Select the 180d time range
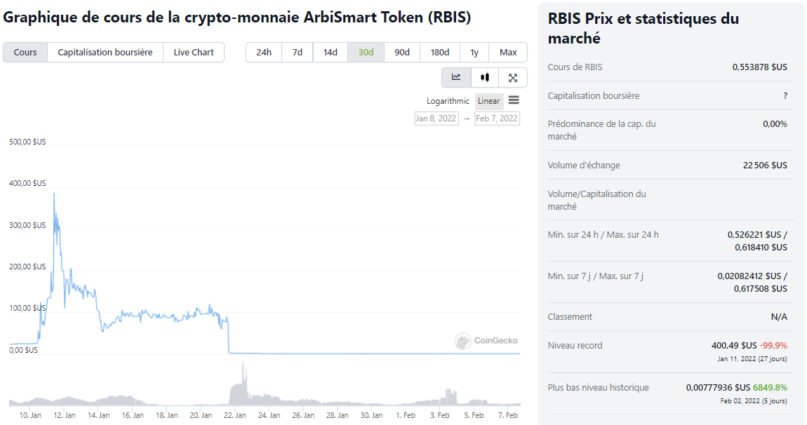Viewport: 807px width, 425px height. (440, 52)
